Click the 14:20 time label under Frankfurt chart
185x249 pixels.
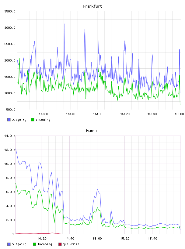44,114
